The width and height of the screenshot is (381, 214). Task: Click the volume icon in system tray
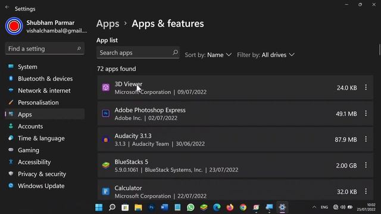pyautogui.click(x=343, y=207)
